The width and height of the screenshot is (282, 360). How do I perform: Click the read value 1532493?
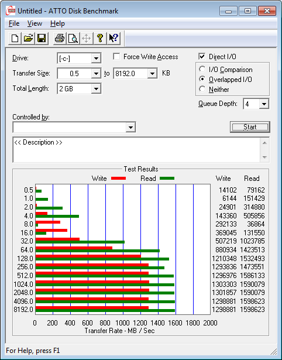(252, 259)
